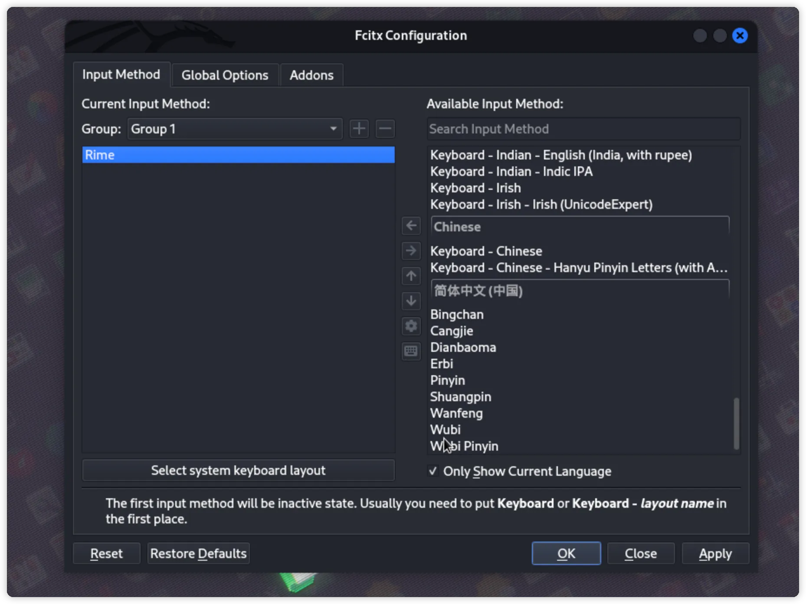Click the OK button
Screen dimensions: 806x604
566,553
